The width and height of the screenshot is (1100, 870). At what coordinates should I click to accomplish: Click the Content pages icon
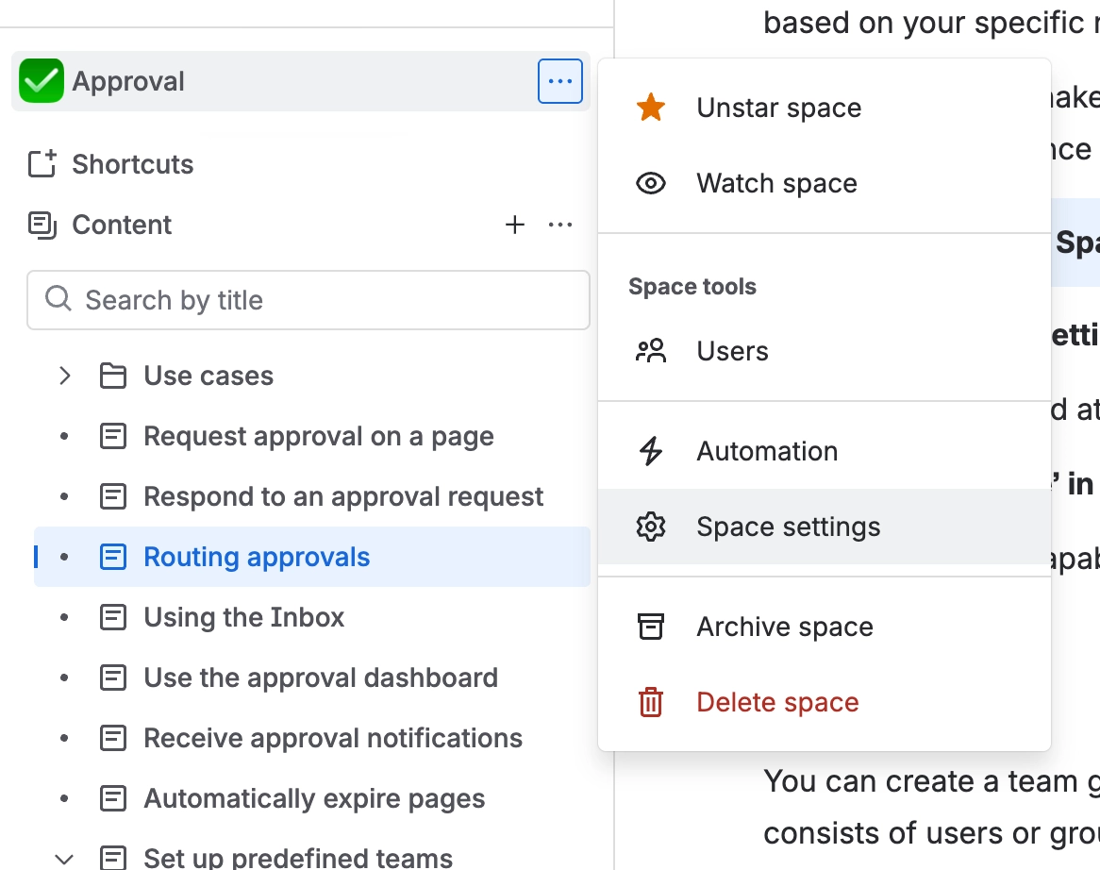(x=42, y=225)
